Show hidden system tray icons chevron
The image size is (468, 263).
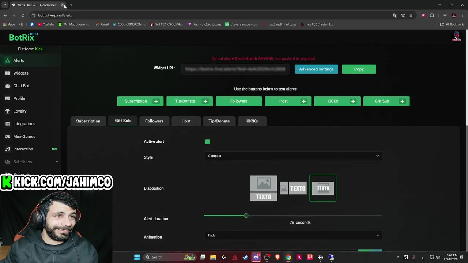click(398, 257)
